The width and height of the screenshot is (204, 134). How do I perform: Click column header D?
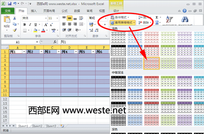(69, 47)
